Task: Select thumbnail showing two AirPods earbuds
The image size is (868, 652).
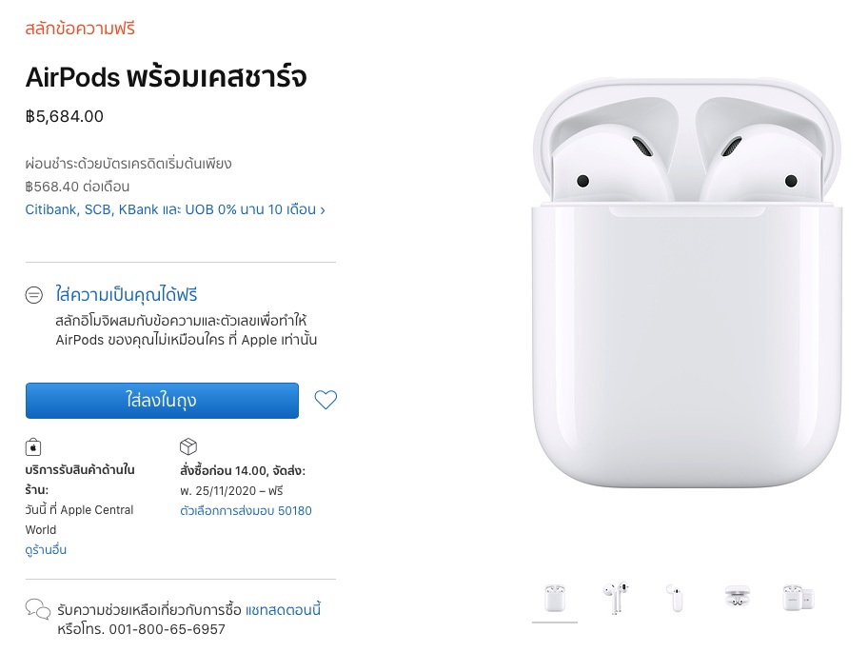Action: tap(616, 598)
